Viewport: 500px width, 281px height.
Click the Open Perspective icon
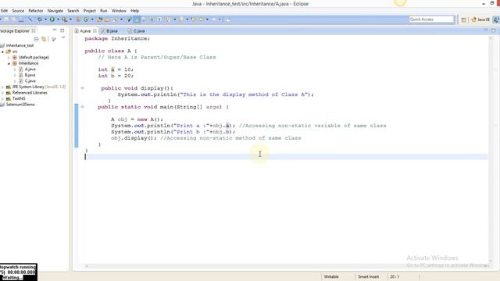(463, 20)
